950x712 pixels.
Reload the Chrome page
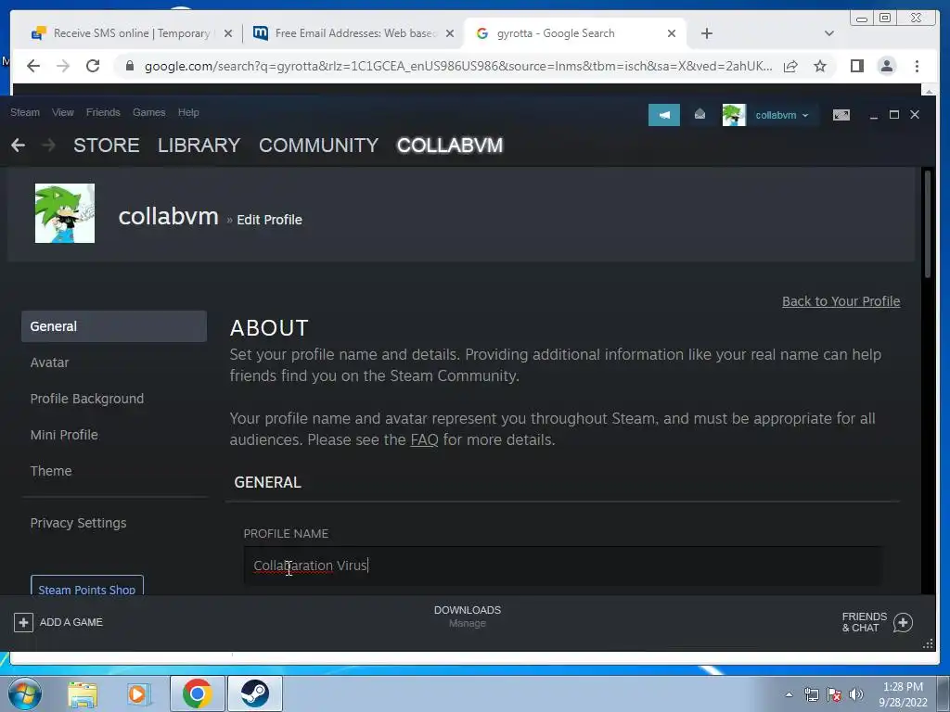click(x=93, y=66)
